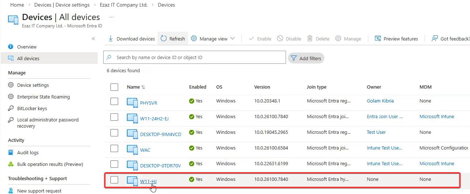Click the search magnifier icon

click(x=109, y=57)
